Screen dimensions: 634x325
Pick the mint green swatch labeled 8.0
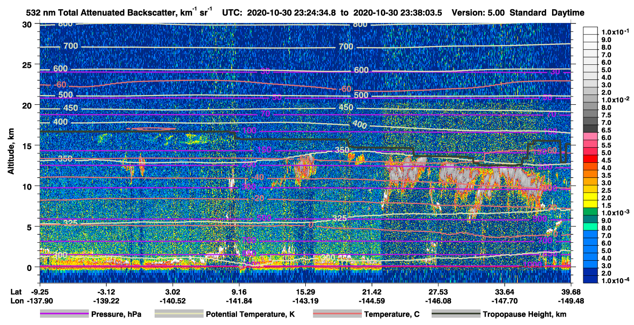pyautogui.click(x=591, y=227)
